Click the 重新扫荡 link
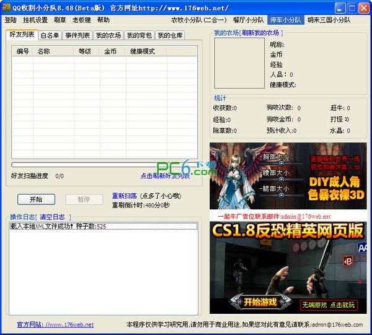This screenshot has height=335, width=372. pos(125,196)
